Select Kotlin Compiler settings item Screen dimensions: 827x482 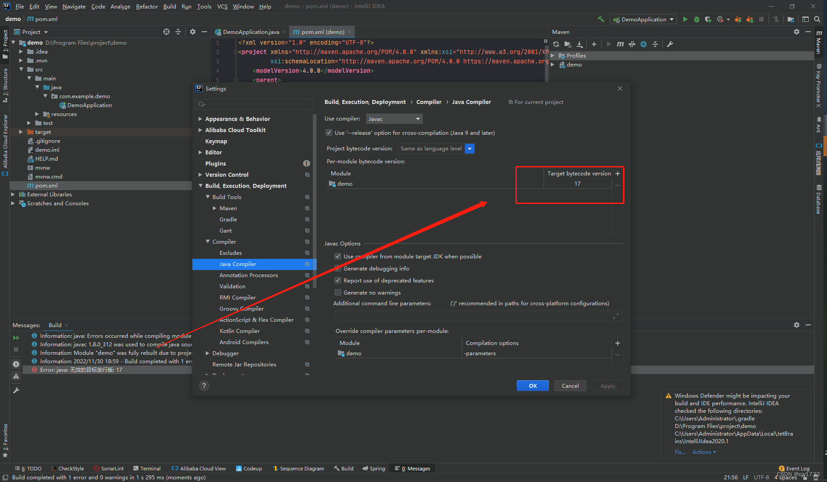pos(240,331)
